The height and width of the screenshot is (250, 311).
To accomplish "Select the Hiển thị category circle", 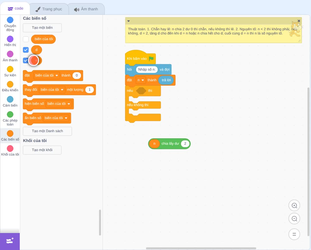I will pos(10,39).
